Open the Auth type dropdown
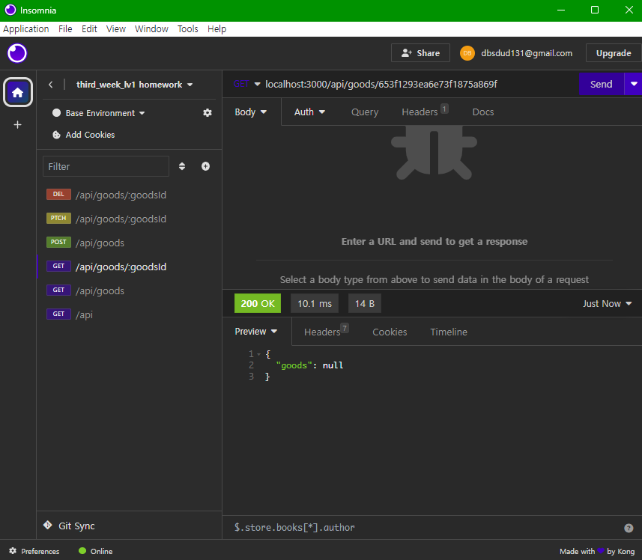Screen dimensions: 642x560 click(309, 112)
